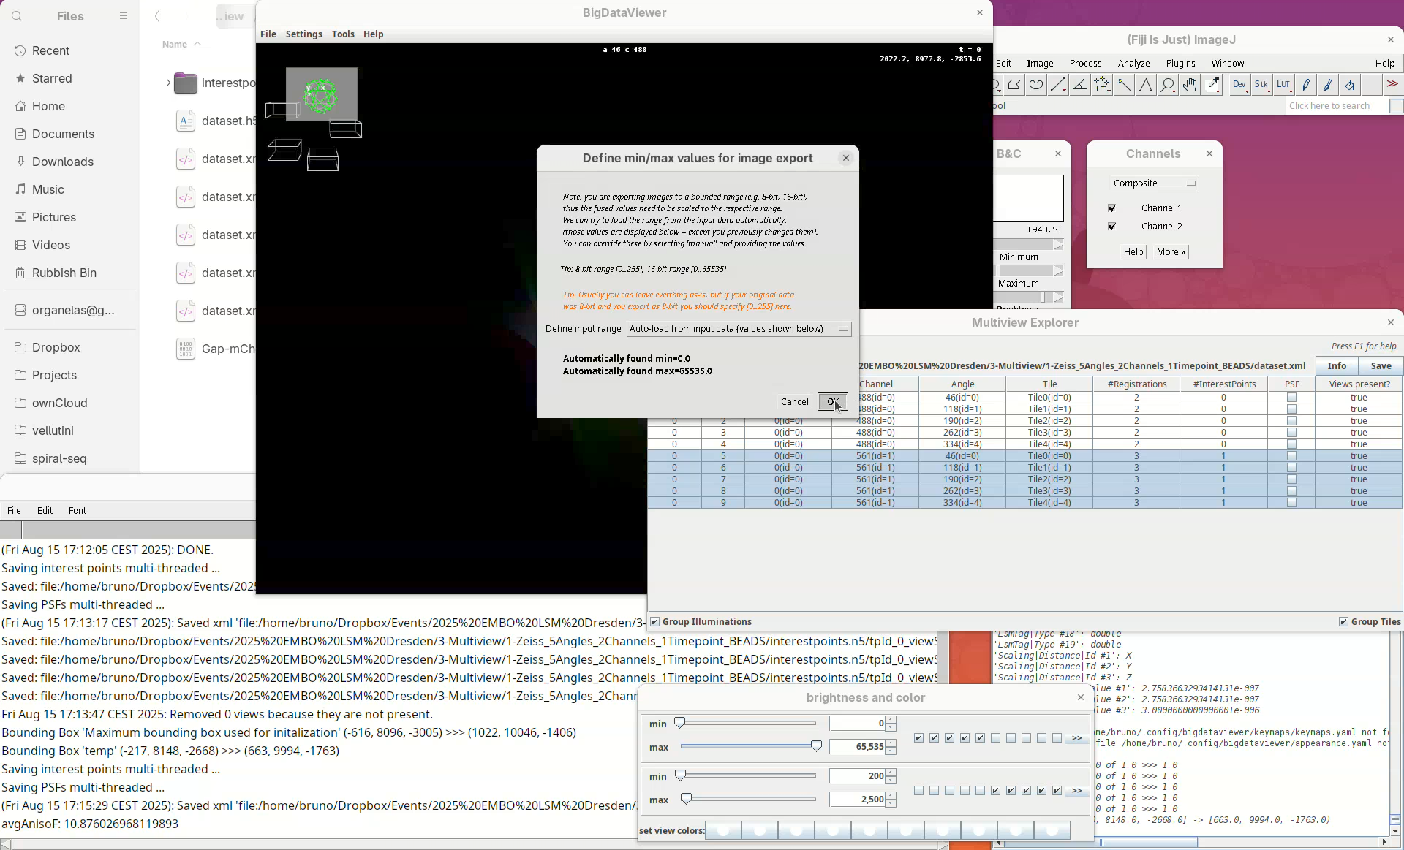Select the Color picker eyedropper tool

coord(1213,85)
